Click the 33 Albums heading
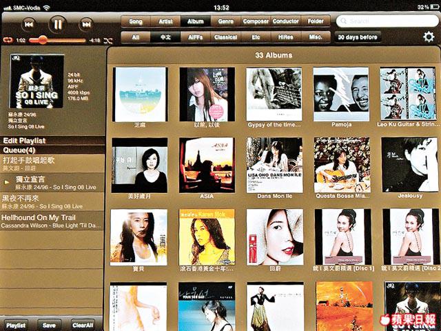The height and width of the screenshot is (331, 441). 274,55
